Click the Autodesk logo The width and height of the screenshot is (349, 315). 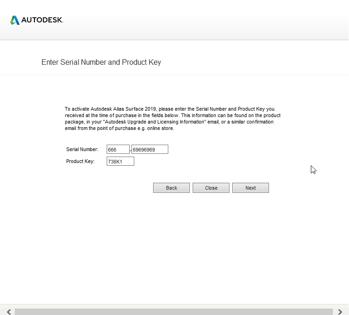tap(37, 20)
